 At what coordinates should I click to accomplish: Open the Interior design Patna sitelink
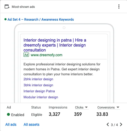coord(39,91)
